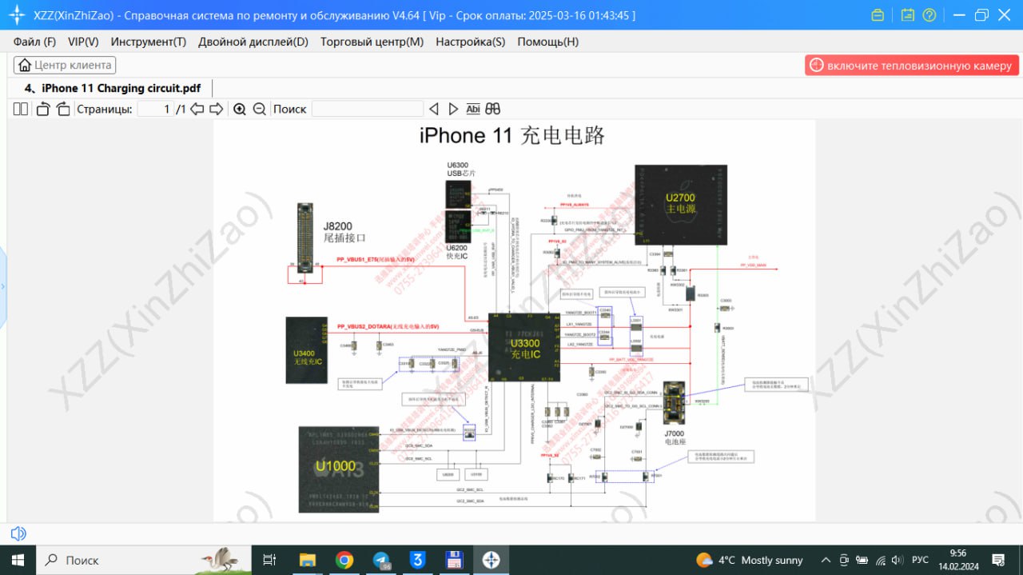Click the Центр клиента button

click(x=65, y=66)
